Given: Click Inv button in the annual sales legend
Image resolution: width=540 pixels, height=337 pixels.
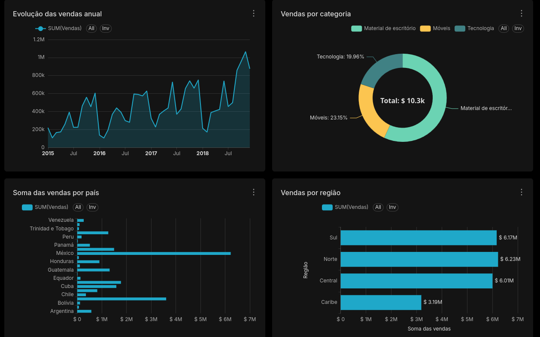Looking at the screenshot, I should click(x=106, y=28).
